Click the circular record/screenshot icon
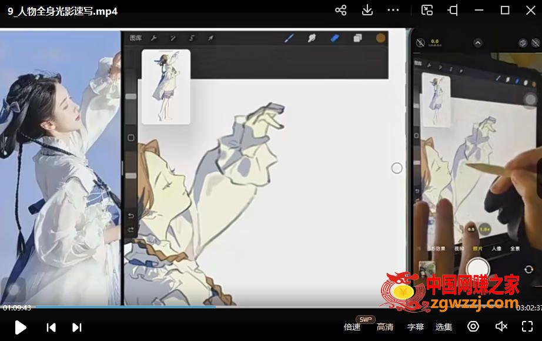Image resolution: width=542 pixels, height=341 pixels. pos(473,326)
